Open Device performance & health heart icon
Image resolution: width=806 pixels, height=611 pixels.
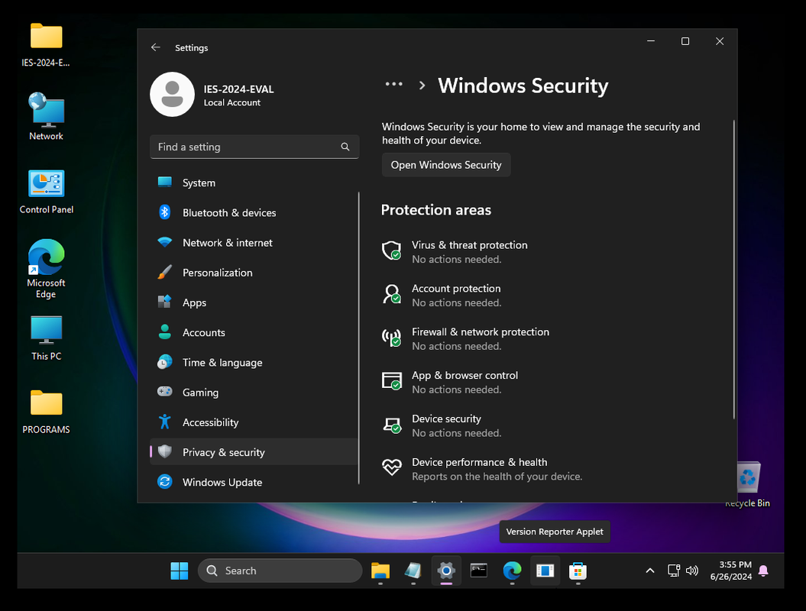click(x=392, y=467)
